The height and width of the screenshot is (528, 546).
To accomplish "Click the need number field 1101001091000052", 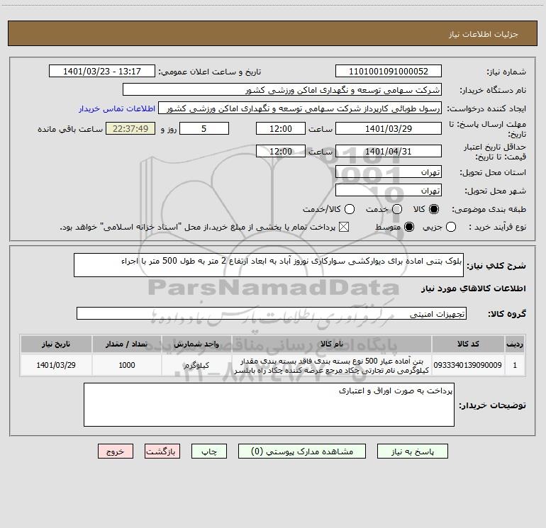I will point(389,72).
